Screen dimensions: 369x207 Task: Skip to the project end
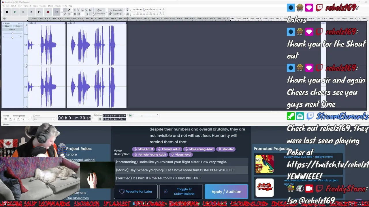39,12
